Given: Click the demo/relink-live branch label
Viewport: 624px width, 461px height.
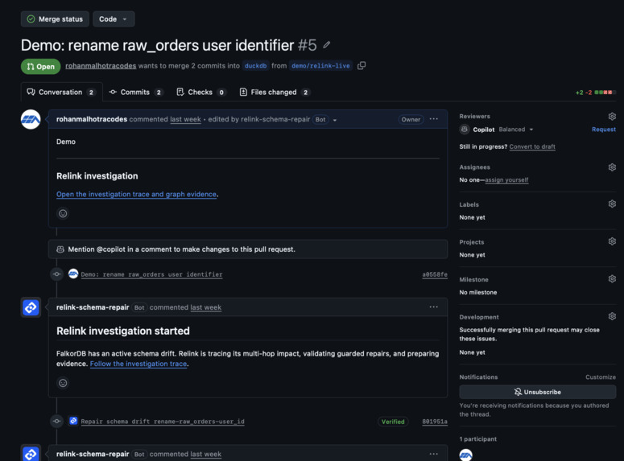Looking at the screenshot, I should pyautogui.click(x=320, y=66).
